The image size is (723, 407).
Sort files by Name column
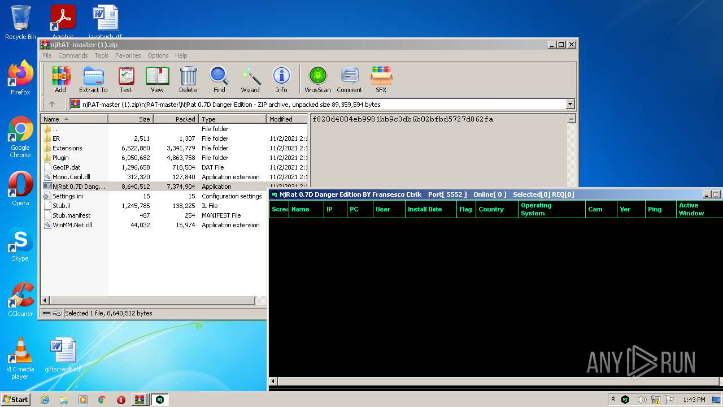coord(74,119)
